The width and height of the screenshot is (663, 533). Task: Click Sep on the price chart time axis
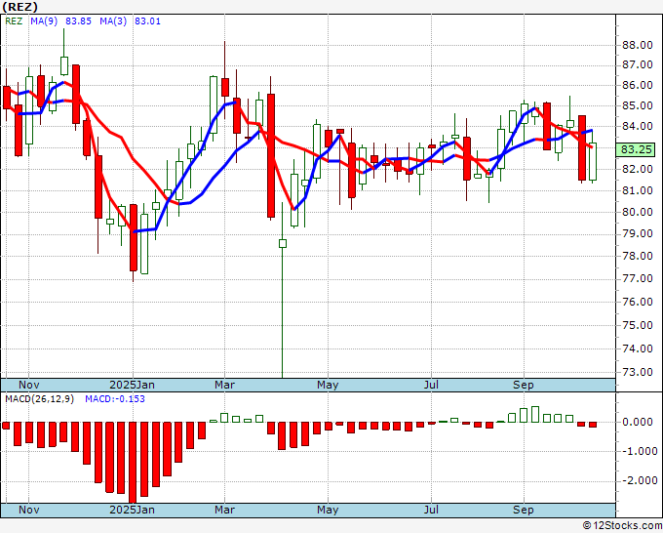(524, 385)
